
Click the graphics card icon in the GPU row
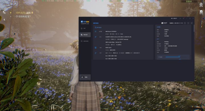click(x=96, y=37)
